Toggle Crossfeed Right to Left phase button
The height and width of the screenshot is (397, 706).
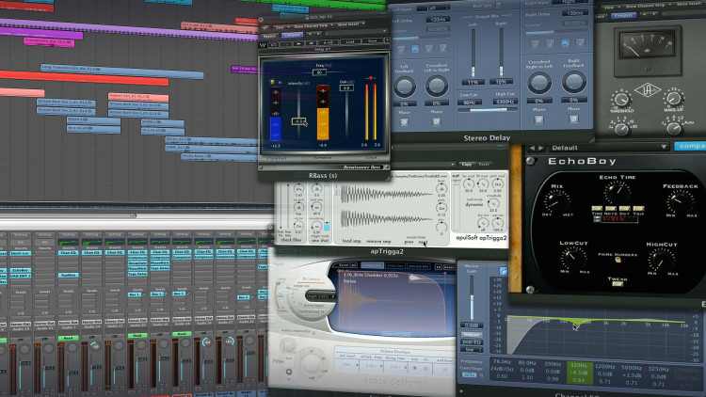(538, 119)
